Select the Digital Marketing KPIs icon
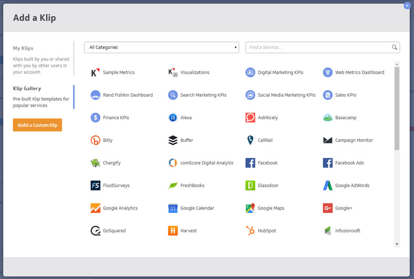Image resolution: width=414 pixels, height=279 pixels. pyautogui.click(x=250, y=73)
